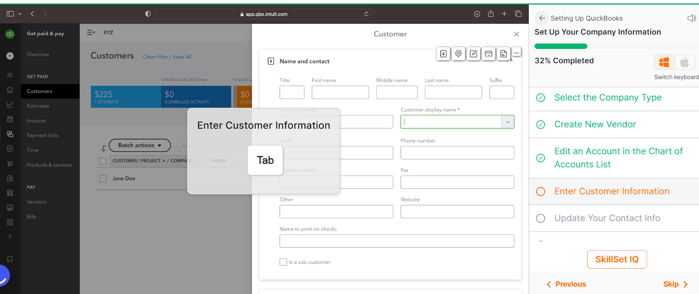Tick the Jane Doe row checkbox
Viewport: 699px width, 294px height.
pos(103,179)
